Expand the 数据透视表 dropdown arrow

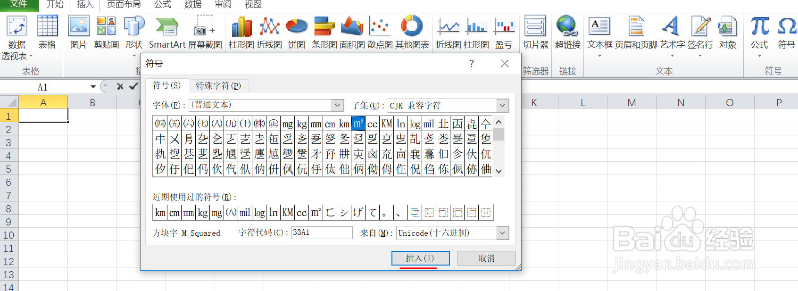[31, 56]
